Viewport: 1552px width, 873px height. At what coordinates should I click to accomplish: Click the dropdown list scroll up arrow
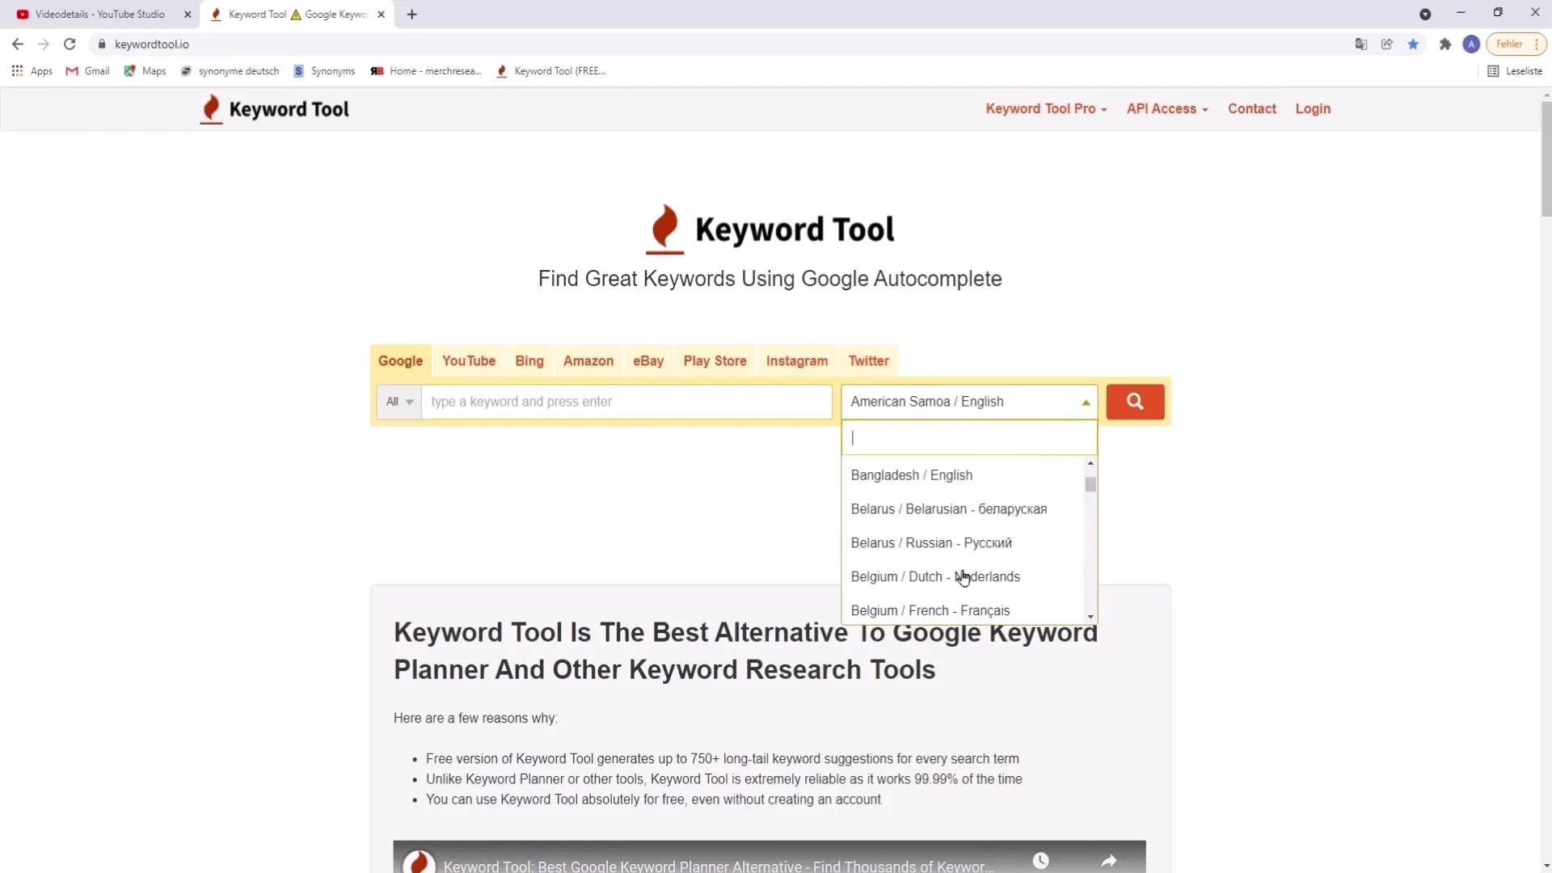coord(1090,463)
